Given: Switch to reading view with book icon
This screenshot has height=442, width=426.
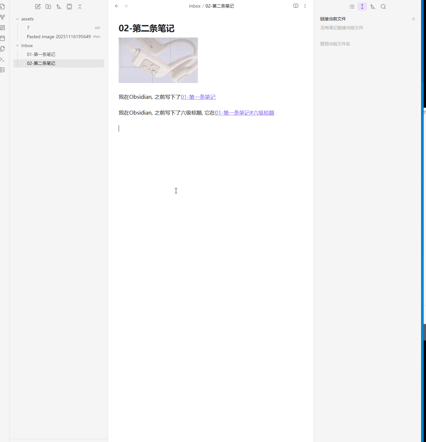Looking at the screenshot, I should tap(296, 6).
